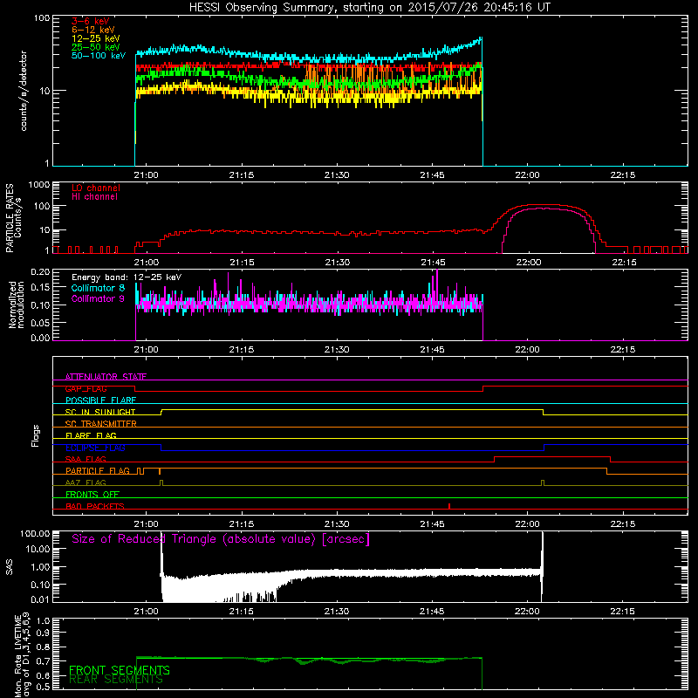Click the 21:30 time label under the Flags panel
The height and width of the screenshot is (698, 698).
(337, 524)
